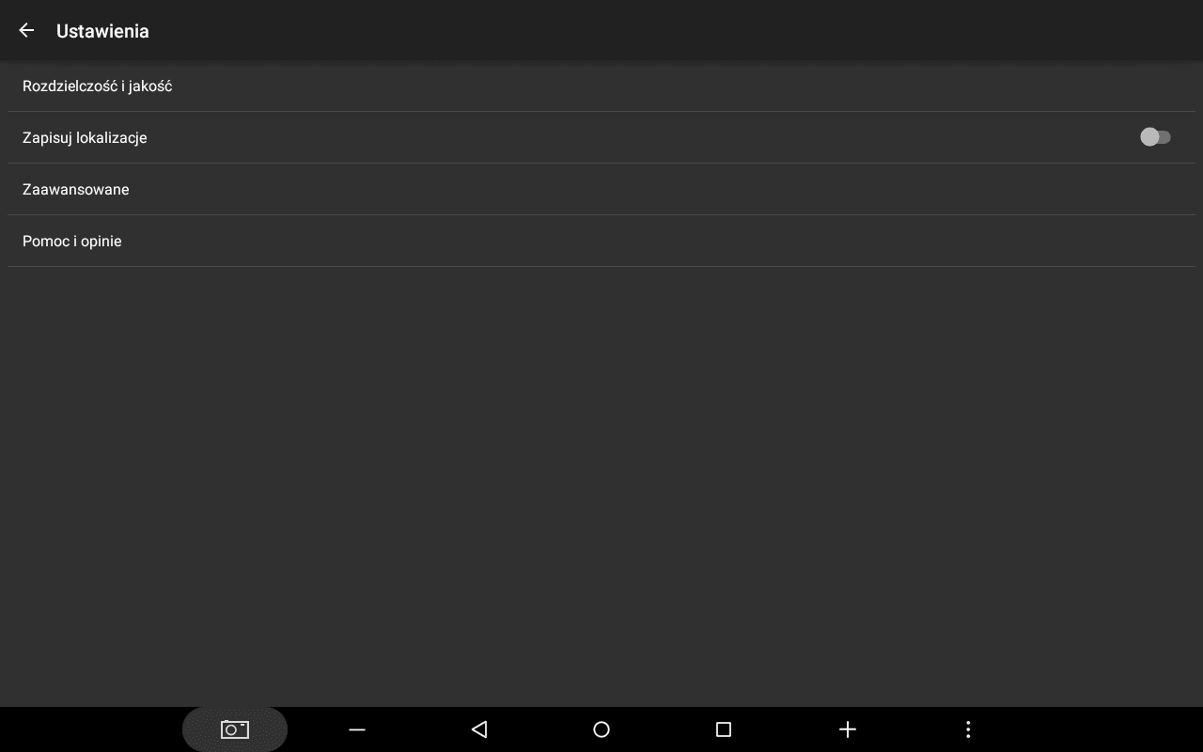
Task: Expand the Zaawansowane section
Action: pos(601,189)
